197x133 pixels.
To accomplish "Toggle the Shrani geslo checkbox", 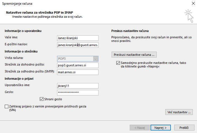I will click(x=41, y=99).
